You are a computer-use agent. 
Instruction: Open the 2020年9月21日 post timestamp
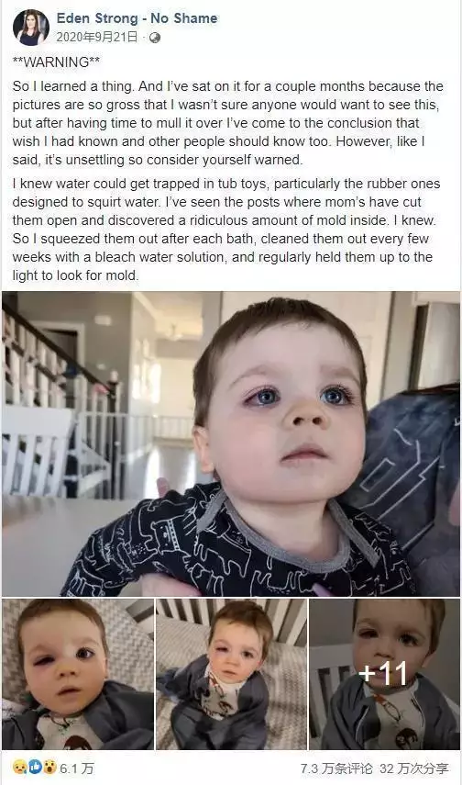coord(96,38)
